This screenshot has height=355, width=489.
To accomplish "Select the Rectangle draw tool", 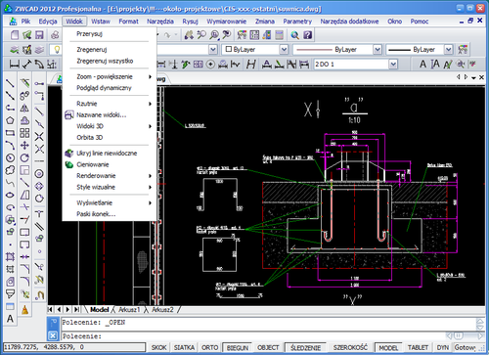I will tap(10, 133).
